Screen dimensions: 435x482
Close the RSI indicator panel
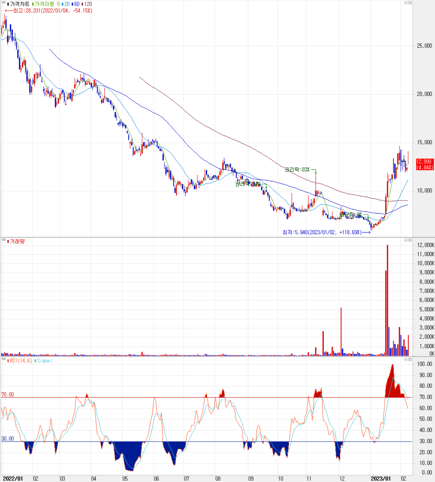(410, 359)
